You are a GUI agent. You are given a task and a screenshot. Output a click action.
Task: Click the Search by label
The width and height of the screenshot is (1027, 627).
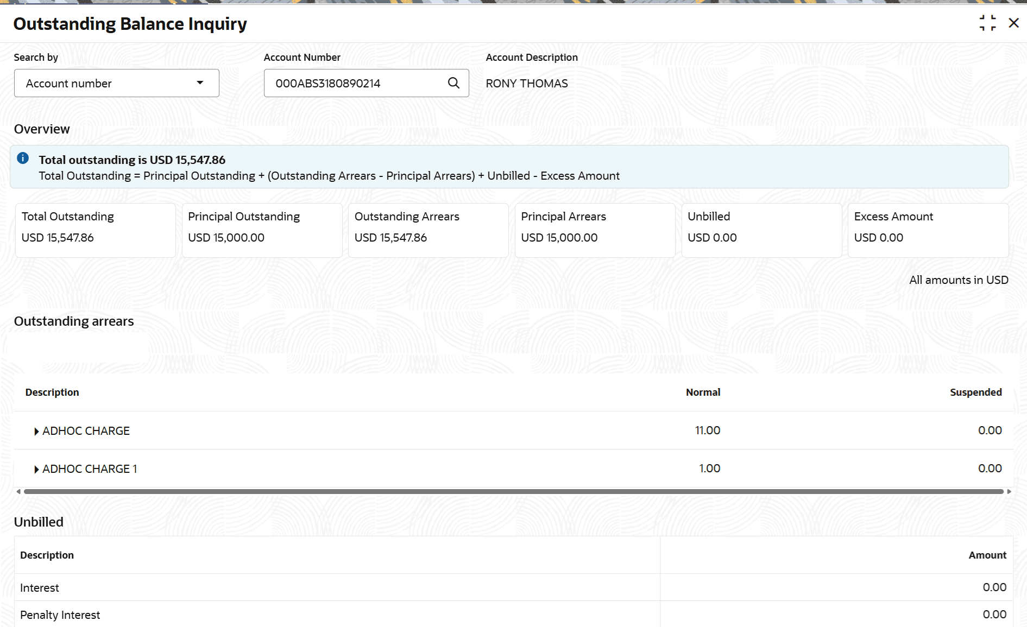pyautogui.click(x=36, y=58)
